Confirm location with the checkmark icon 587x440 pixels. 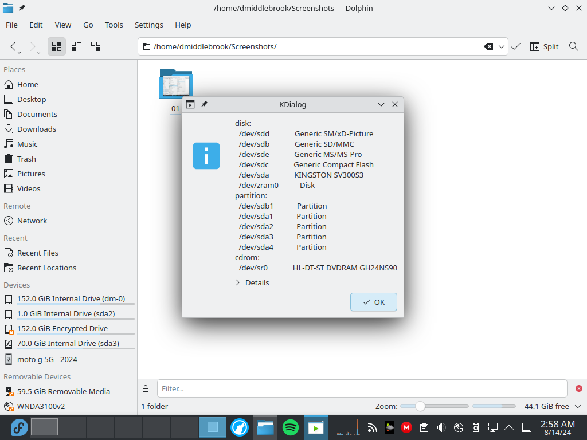(x=516, y=46)
